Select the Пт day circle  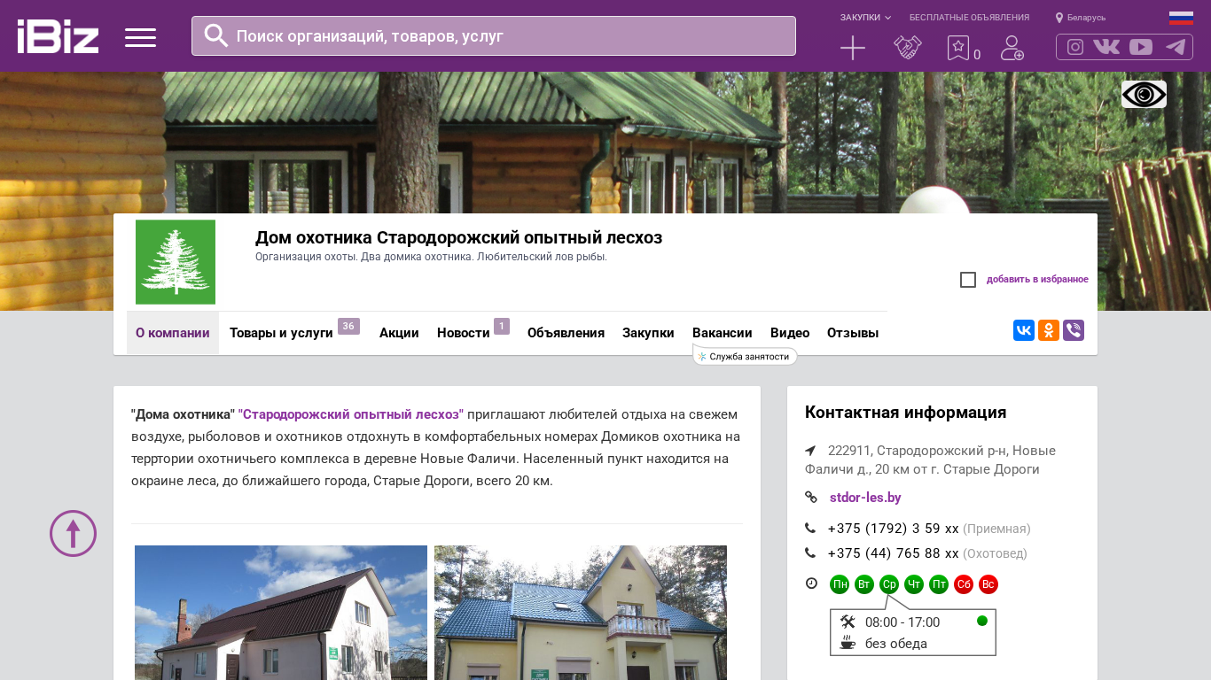[939, 584]
